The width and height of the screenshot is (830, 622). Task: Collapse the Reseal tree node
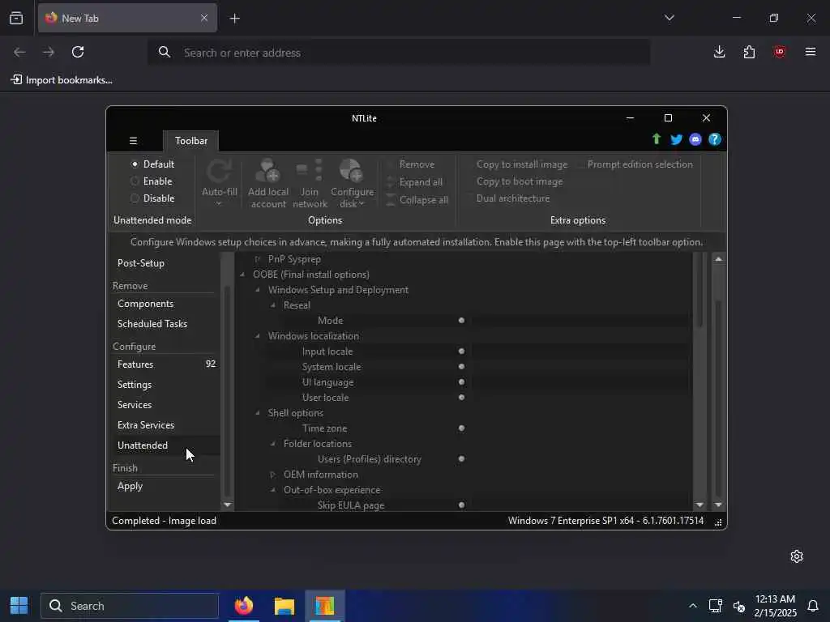pyautogui.click(x=272, y=305)
